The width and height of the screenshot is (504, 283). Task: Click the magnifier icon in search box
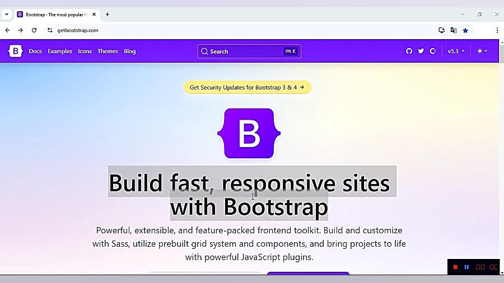pyautogui.click(x=204, y=51)
